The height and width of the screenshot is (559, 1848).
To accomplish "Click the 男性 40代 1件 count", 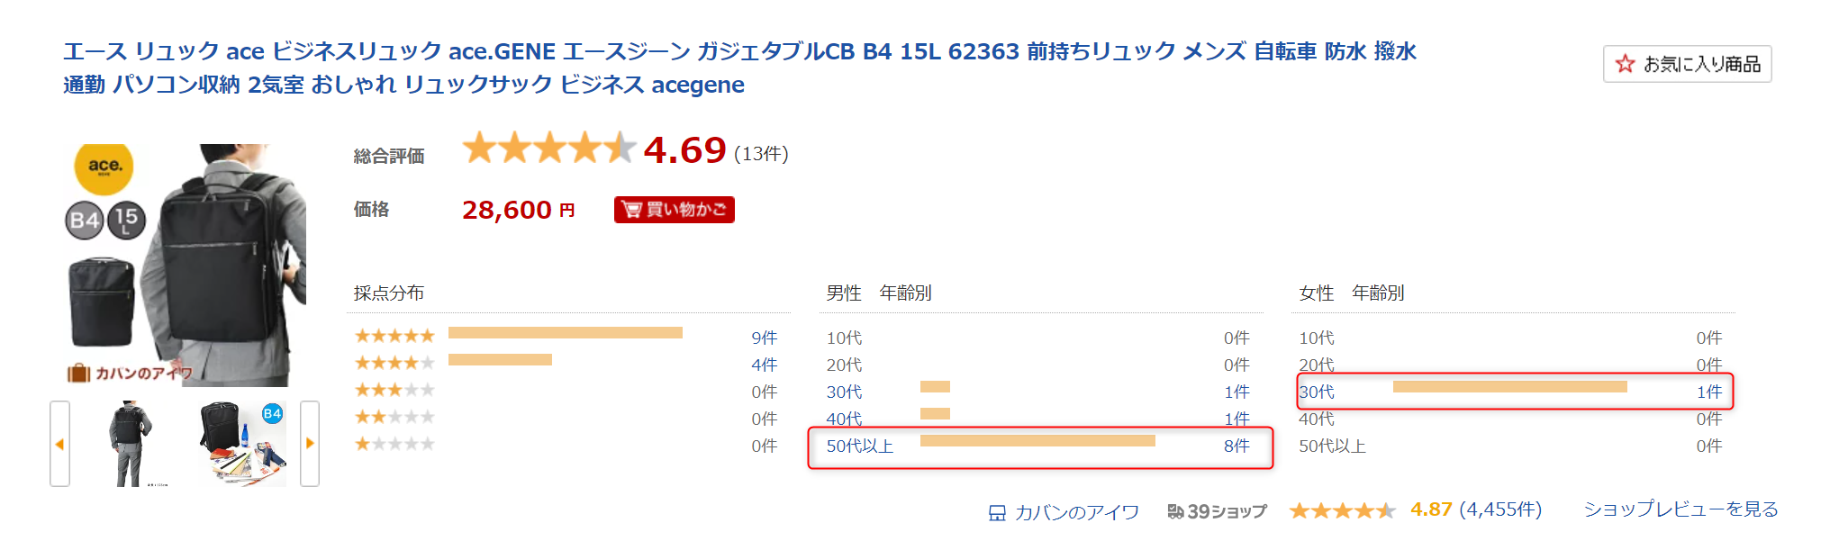I will click(1237, 419).
